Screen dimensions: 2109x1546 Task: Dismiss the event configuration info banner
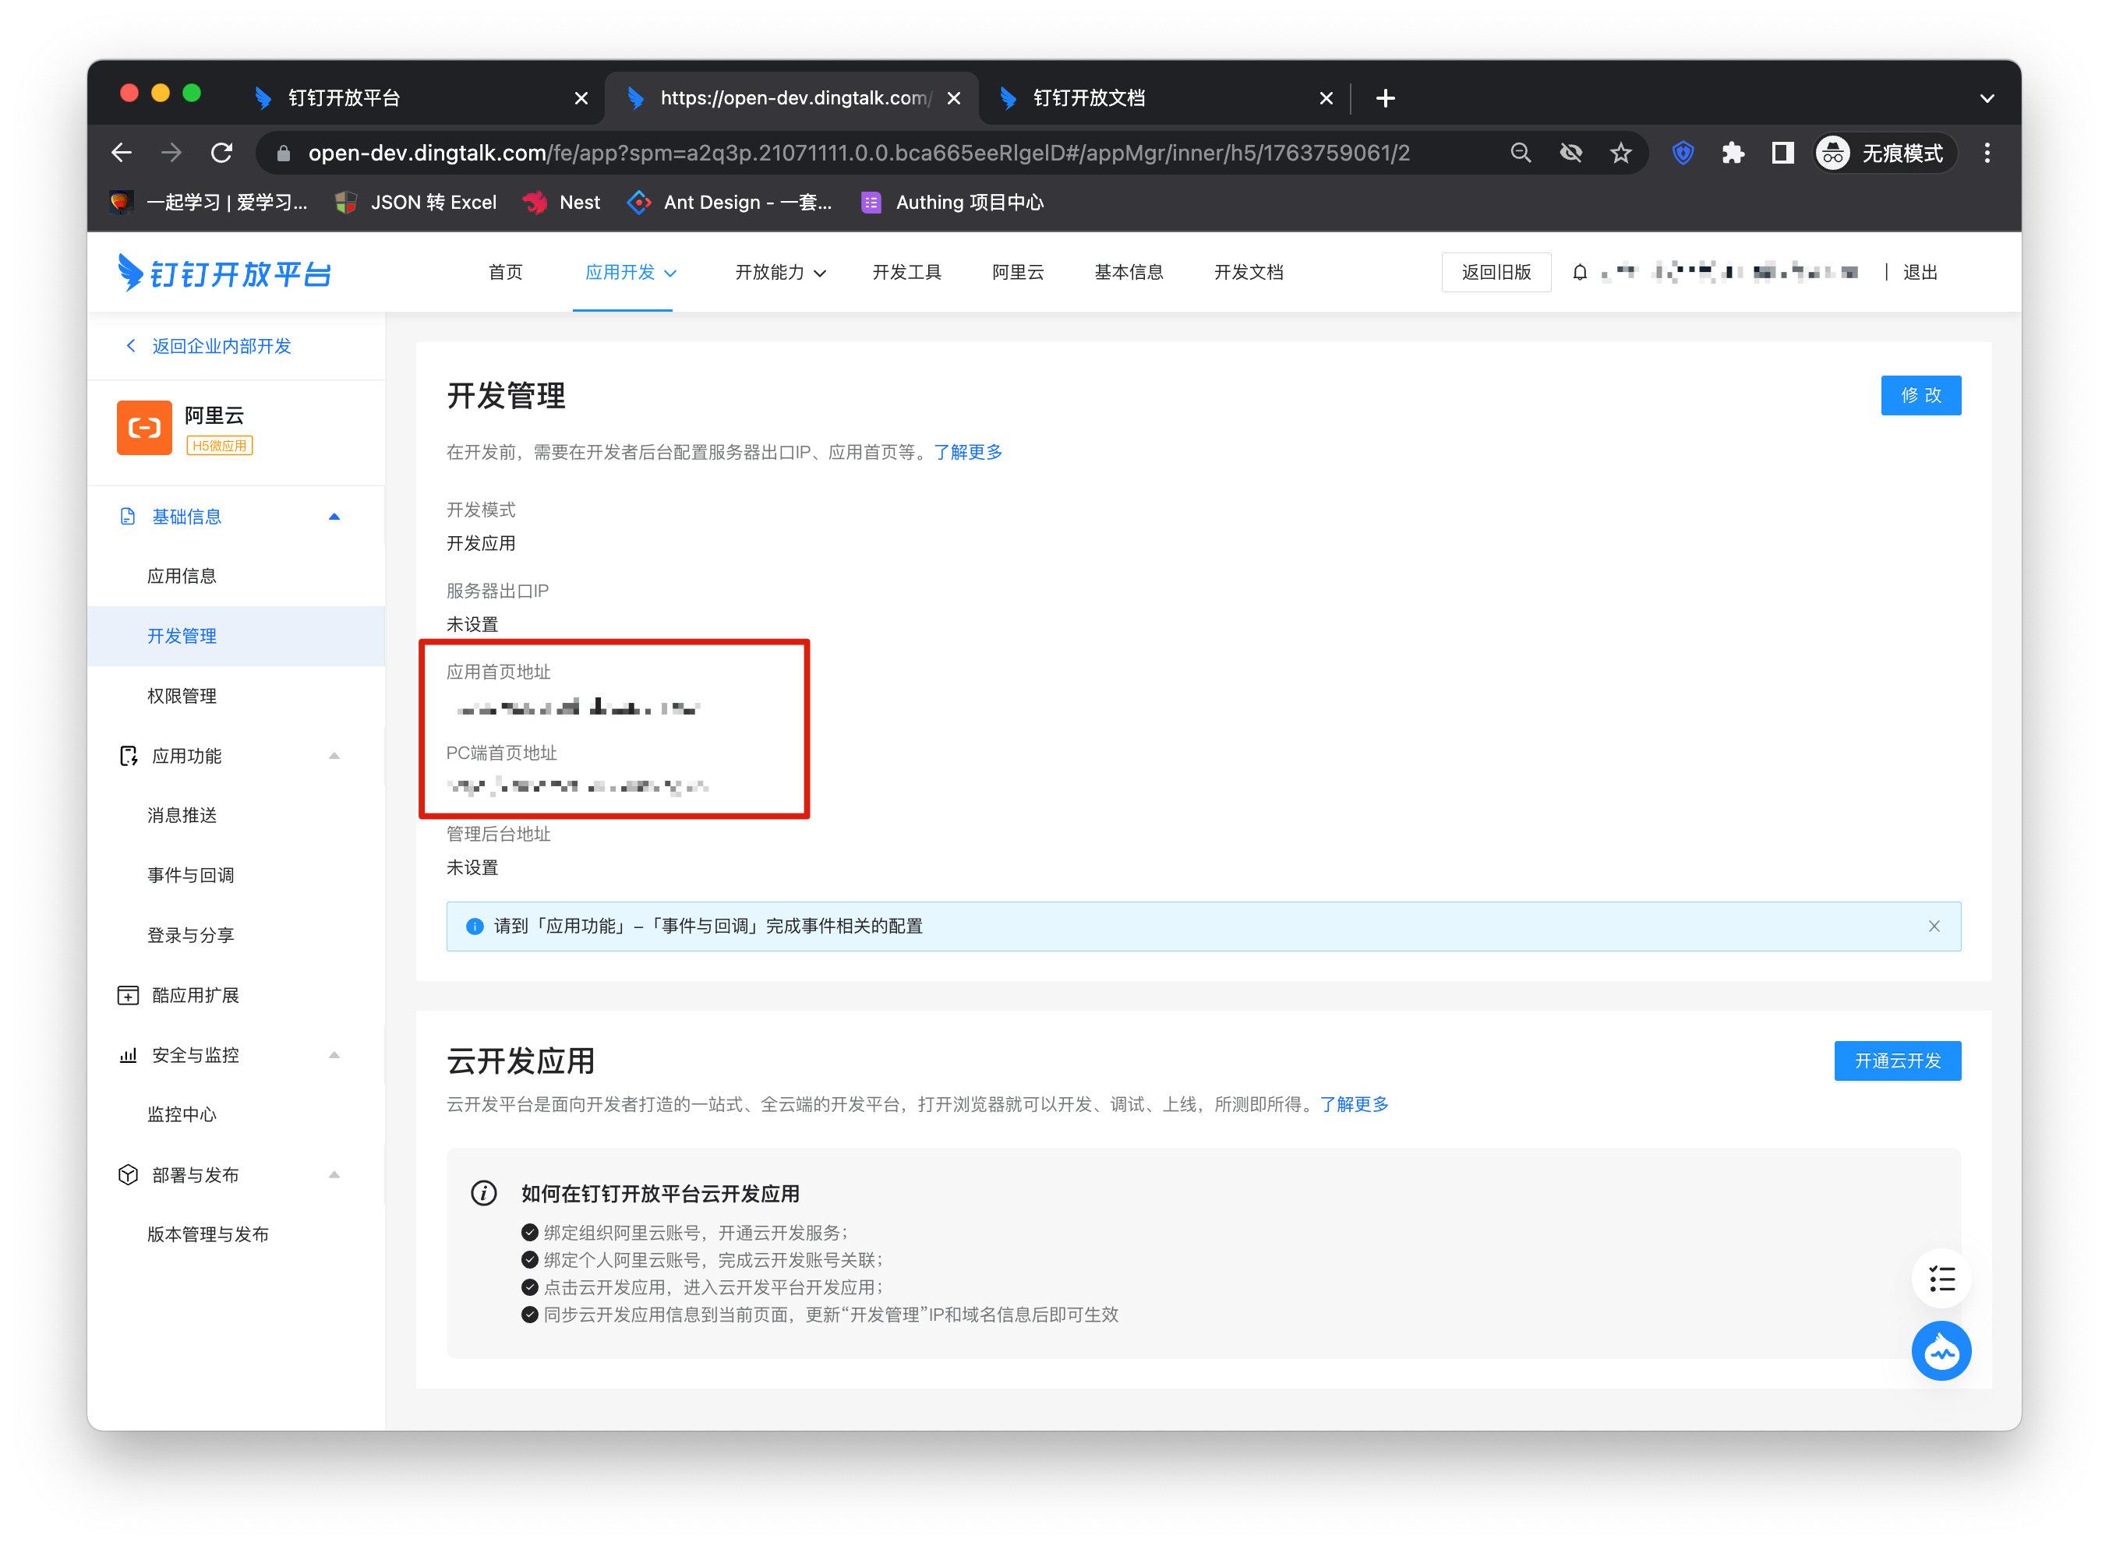[x=1933, y=926]
